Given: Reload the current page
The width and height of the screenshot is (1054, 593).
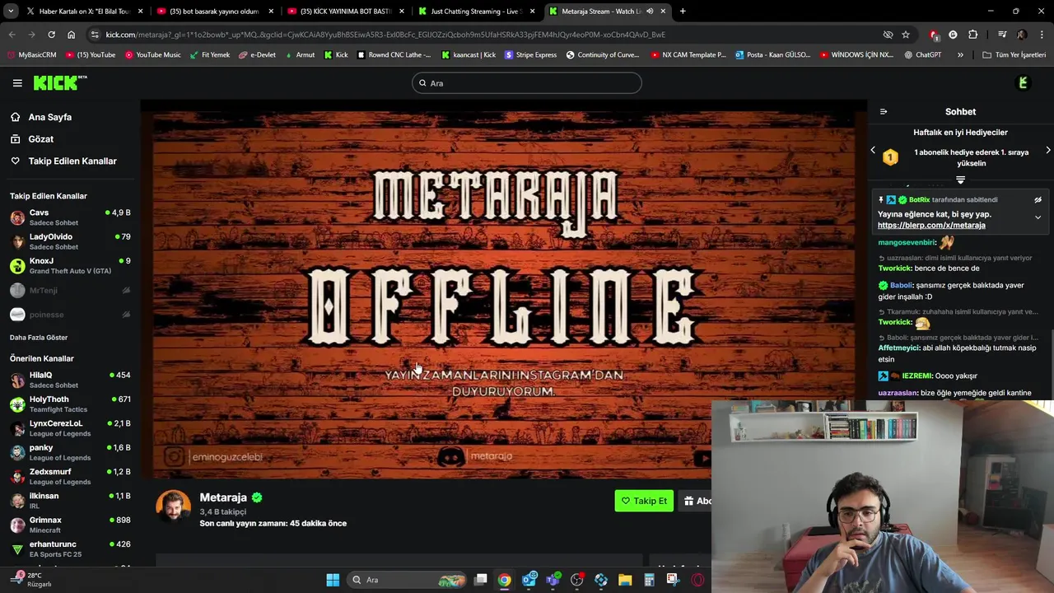Looking at the screenshot, I should pos(51,35).
